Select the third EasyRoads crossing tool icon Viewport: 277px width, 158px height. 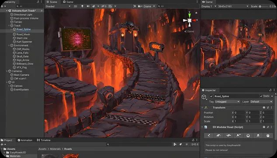pos(229,136)
